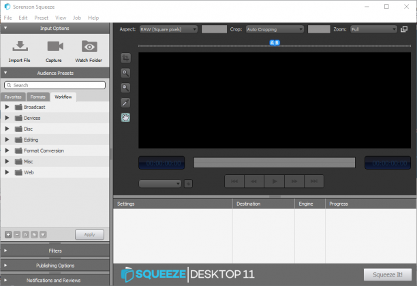Expand the Misc folder
The image size is (417, 286).
[7, 161]
